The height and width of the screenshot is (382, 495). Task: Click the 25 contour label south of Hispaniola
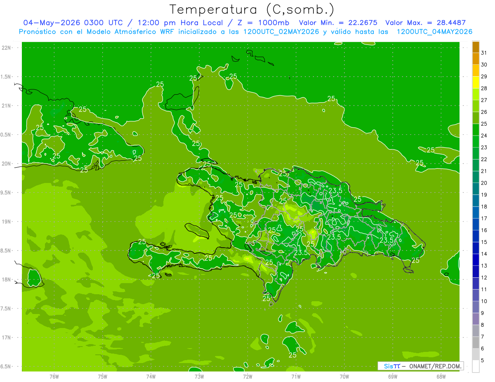tap(293, 355)
